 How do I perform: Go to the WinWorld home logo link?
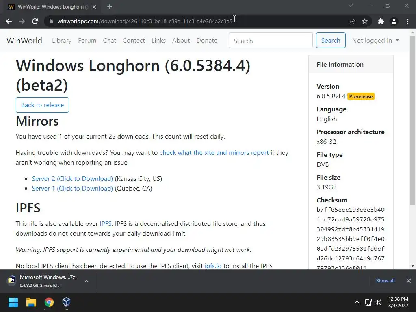point(24,41)
